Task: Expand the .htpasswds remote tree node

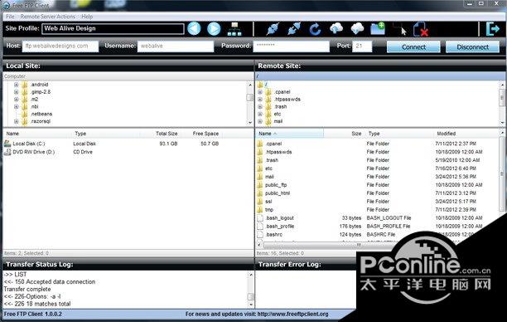Action: pos(260,100)
